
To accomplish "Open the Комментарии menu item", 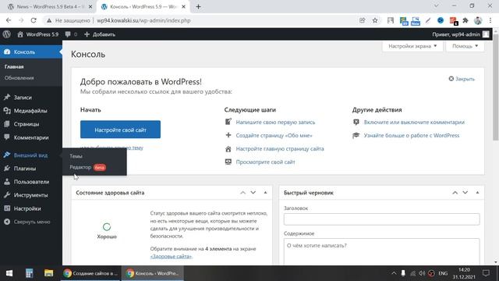I will [31, 137].
